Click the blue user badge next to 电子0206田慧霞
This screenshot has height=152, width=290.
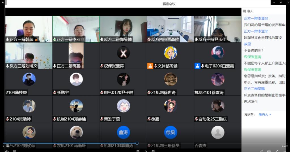pos(197,66)
